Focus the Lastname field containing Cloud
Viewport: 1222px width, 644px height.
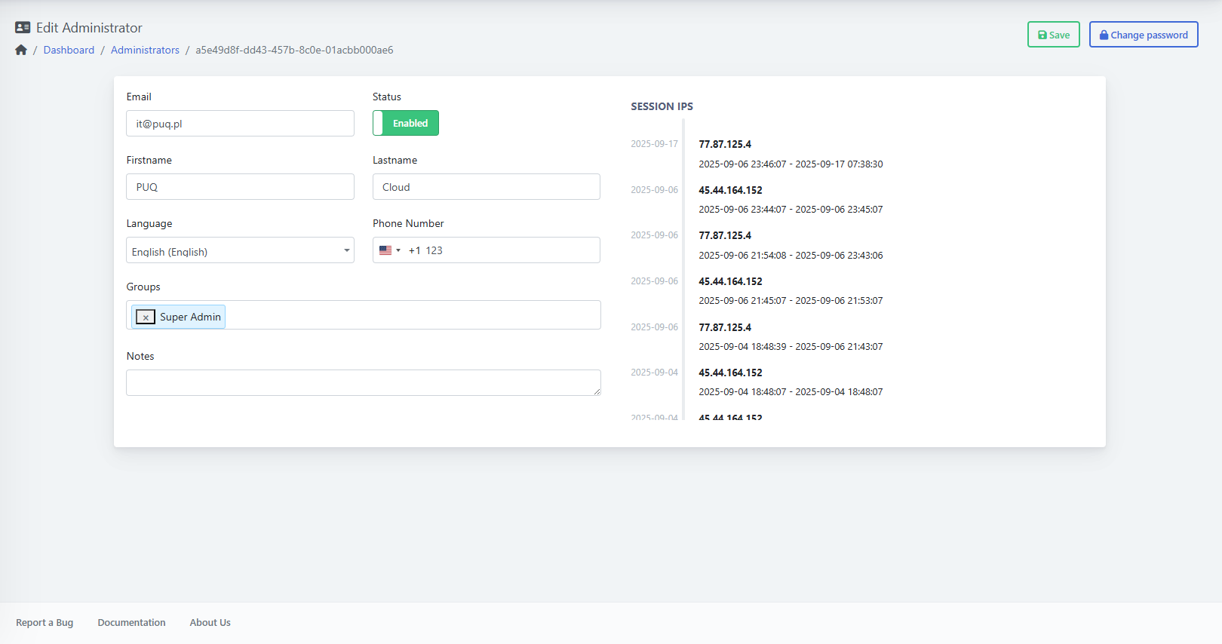487,187
